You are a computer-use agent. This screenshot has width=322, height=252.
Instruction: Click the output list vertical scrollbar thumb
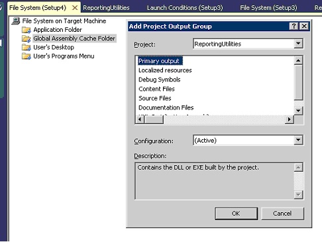click(x=298, y=82)
